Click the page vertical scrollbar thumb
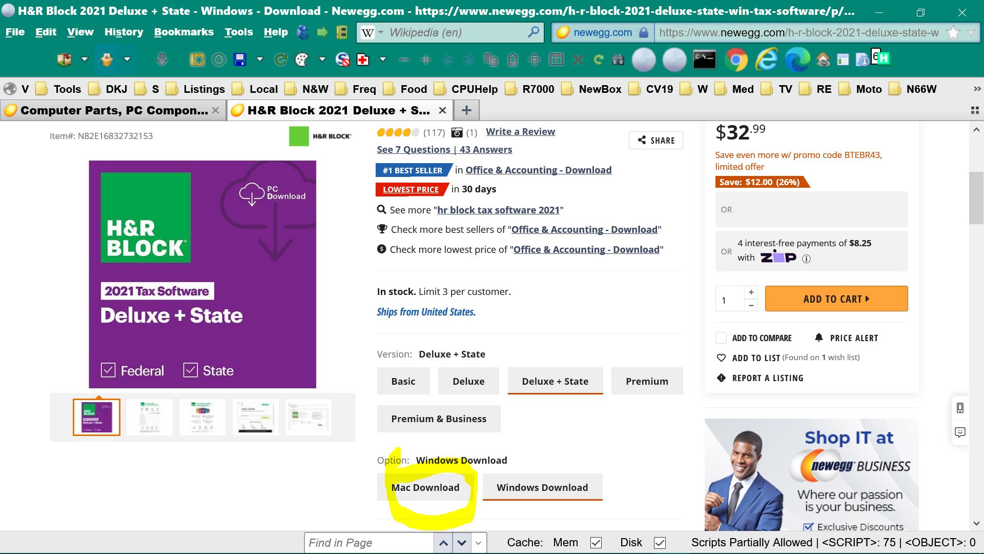 pos(976,198)
